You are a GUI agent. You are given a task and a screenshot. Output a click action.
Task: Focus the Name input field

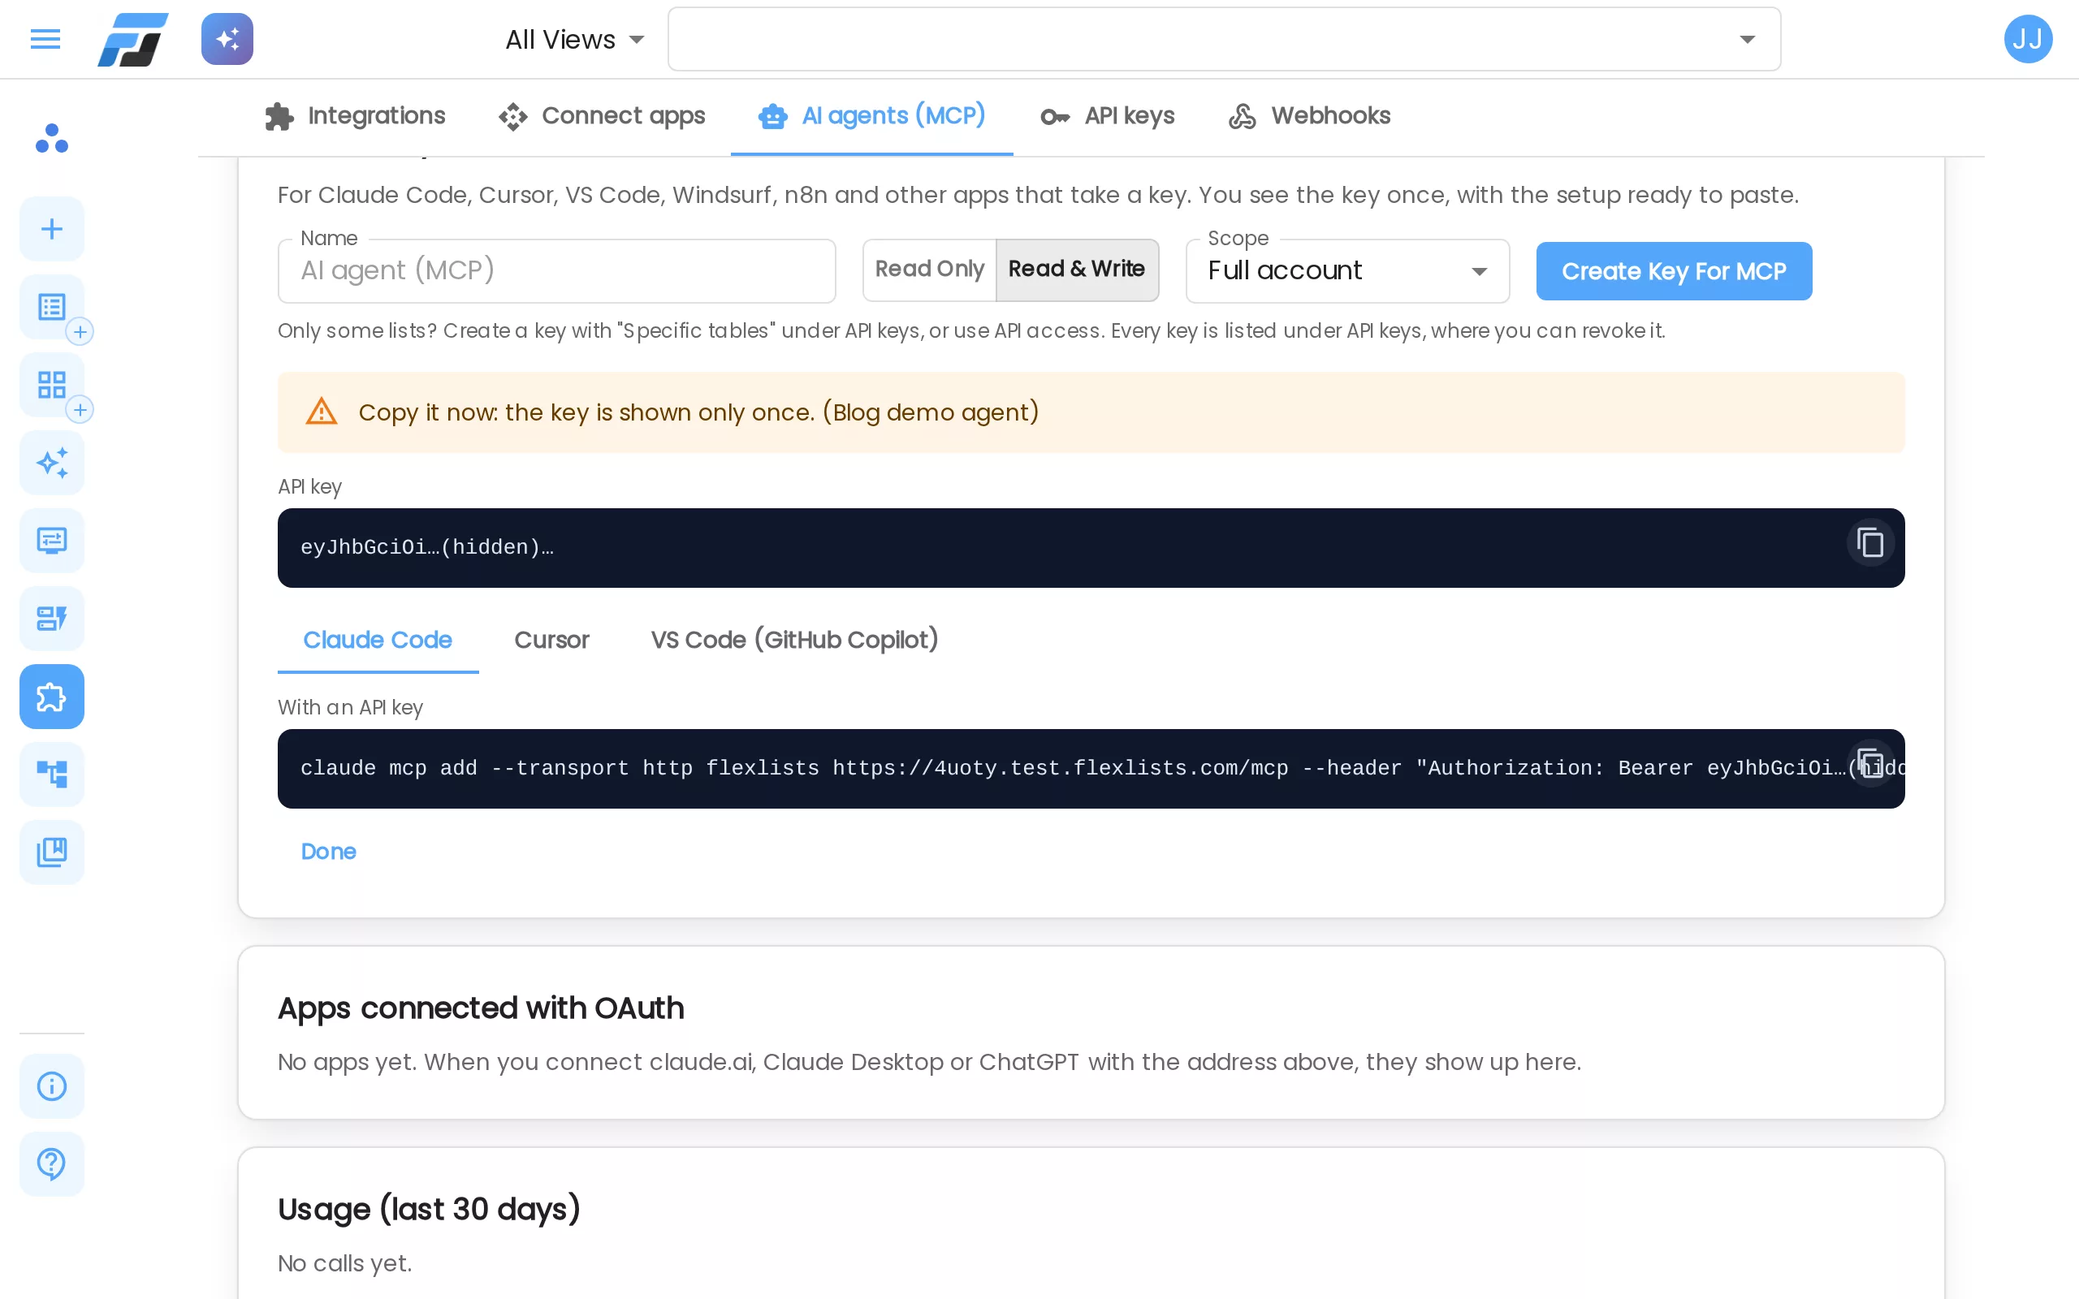click(556, 270)
